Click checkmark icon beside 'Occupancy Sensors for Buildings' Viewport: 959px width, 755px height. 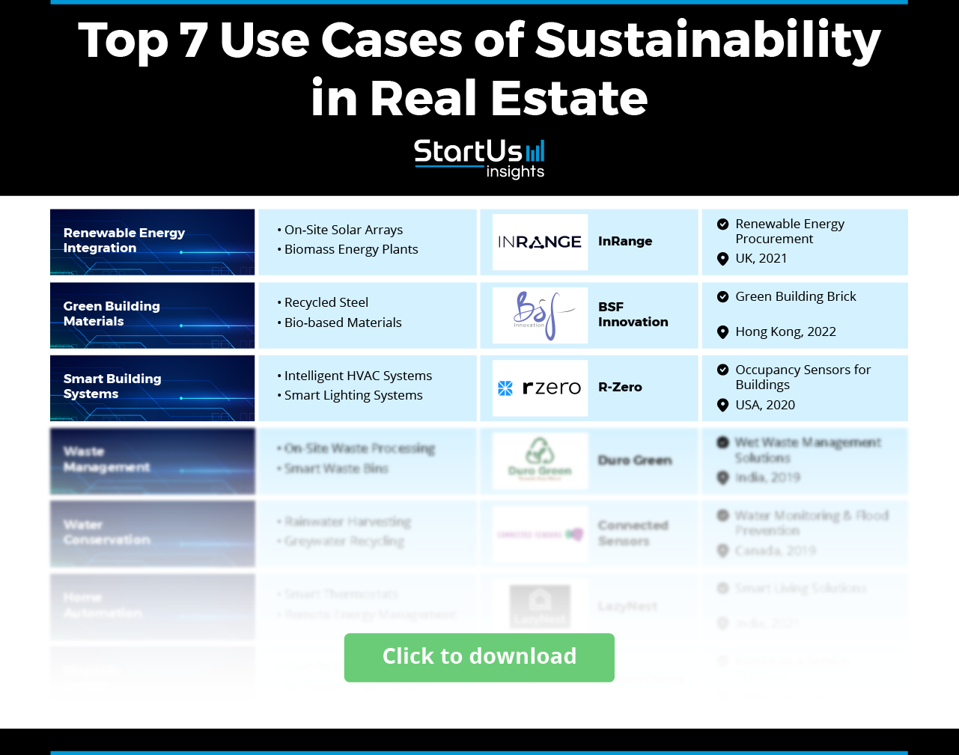[722, 370]
